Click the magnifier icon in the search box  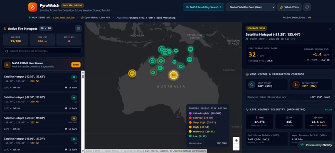pos(7,51)
